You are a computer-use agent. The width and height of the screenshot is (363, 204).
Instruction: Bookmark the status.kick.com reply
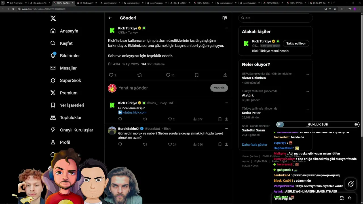click(220, 119)
